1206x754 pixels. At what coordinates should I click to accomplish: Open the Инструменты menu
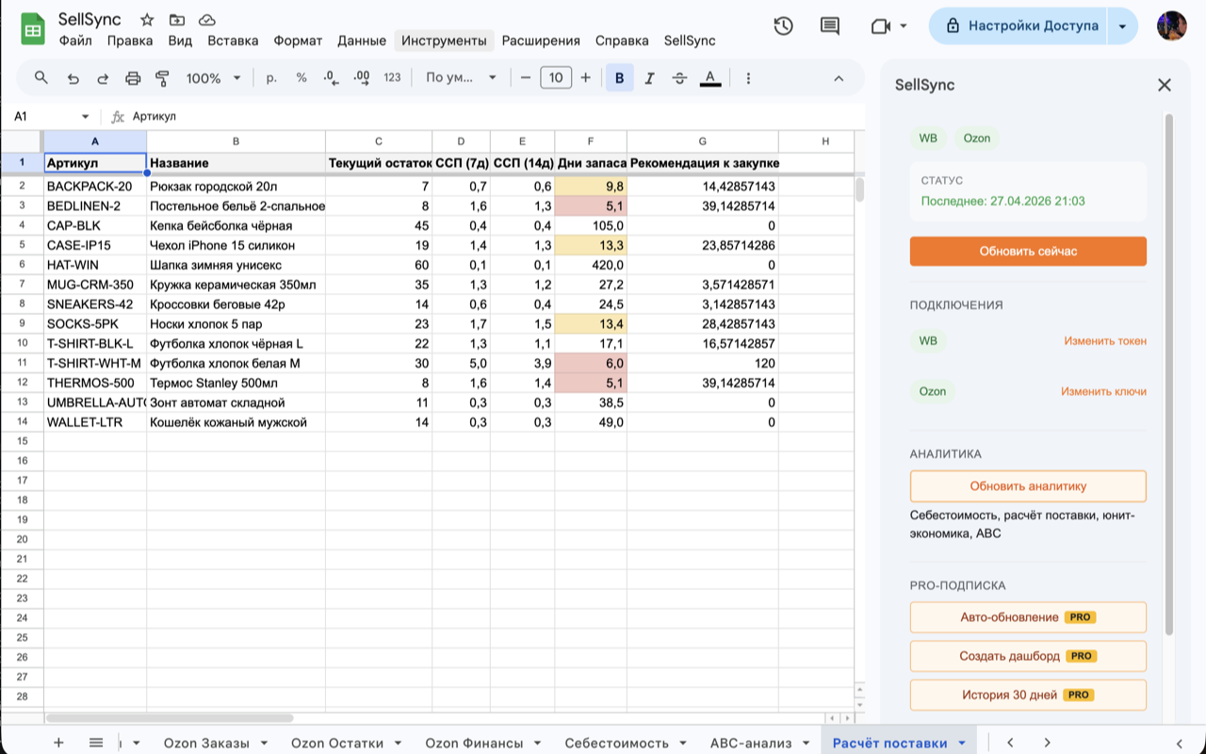click(x=444, y=41)
